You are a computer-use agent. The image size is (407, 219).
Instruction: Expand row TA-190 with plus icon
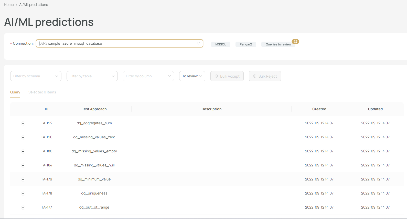pyautogui.click(x=23, y=137)
